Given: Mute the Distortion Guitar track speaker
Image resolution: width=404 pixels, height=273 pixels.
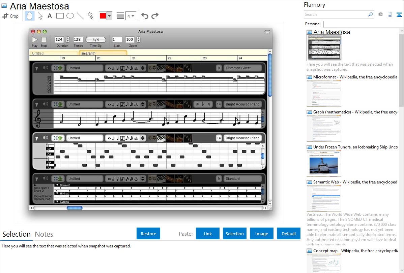Looking at the screenshot, I should [x=46, y=68].
